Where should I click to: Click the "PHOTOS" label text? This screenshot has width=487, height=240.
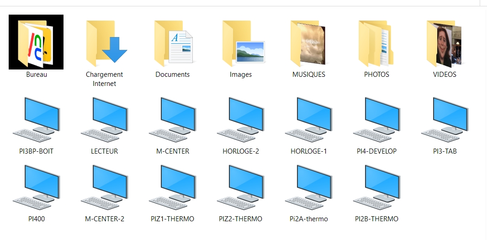pyautogui.click(x=376, y=75)
